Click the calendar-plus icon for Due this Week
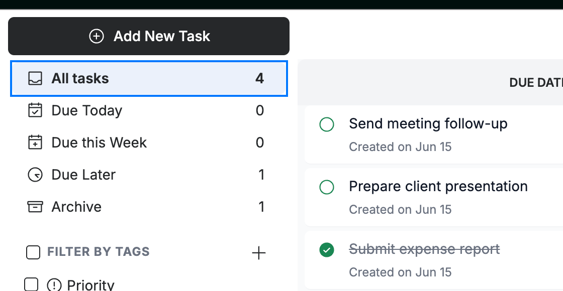Image resolution: width=563 pixels, height=291 pixels. 35,142
